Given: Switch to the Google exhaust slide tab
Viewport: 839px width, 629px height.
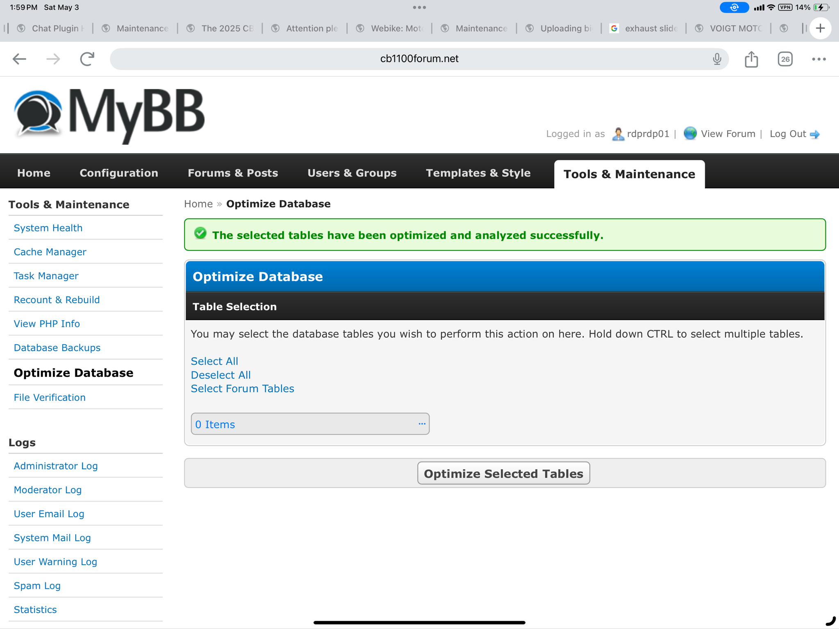Looking at the screenshot, I should coord(644,28).
